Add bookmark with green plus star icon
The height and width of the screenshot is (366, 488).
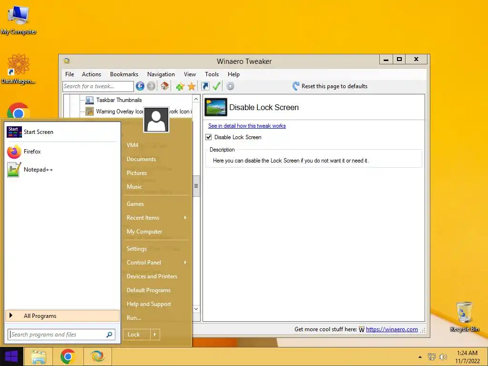click(180, 86)
